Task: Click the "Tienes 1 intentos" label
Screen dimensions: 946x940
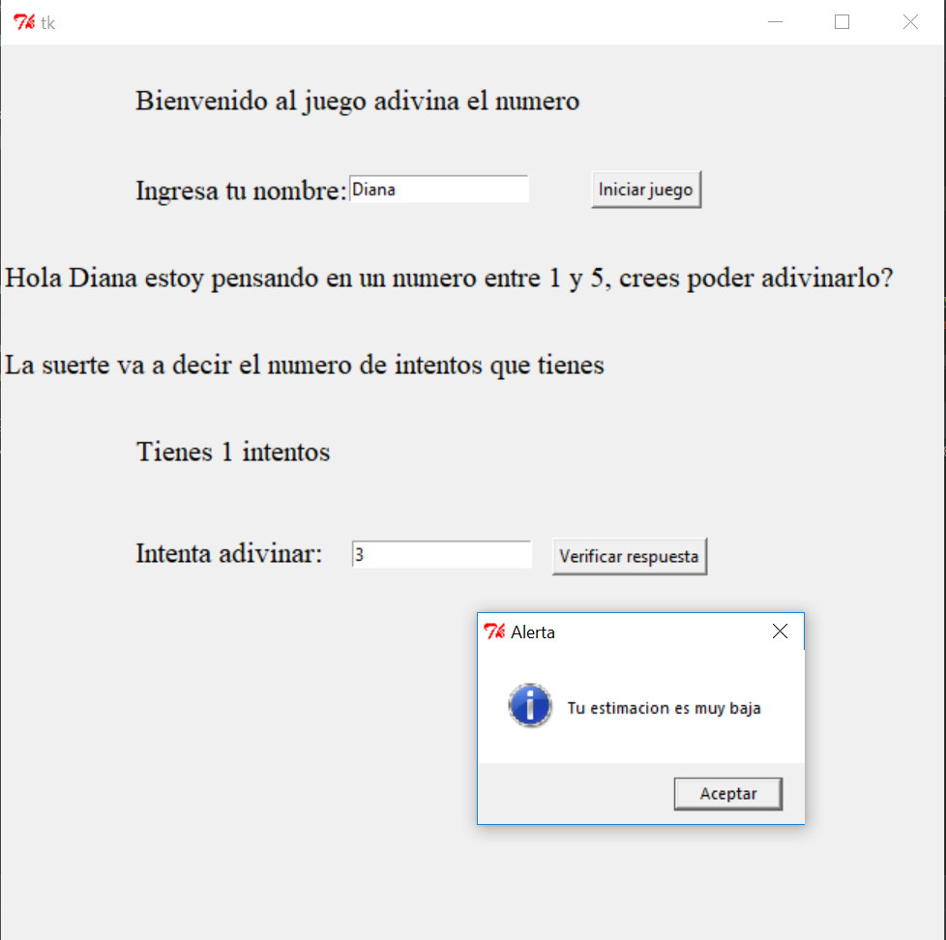Action: click(233, 452)
